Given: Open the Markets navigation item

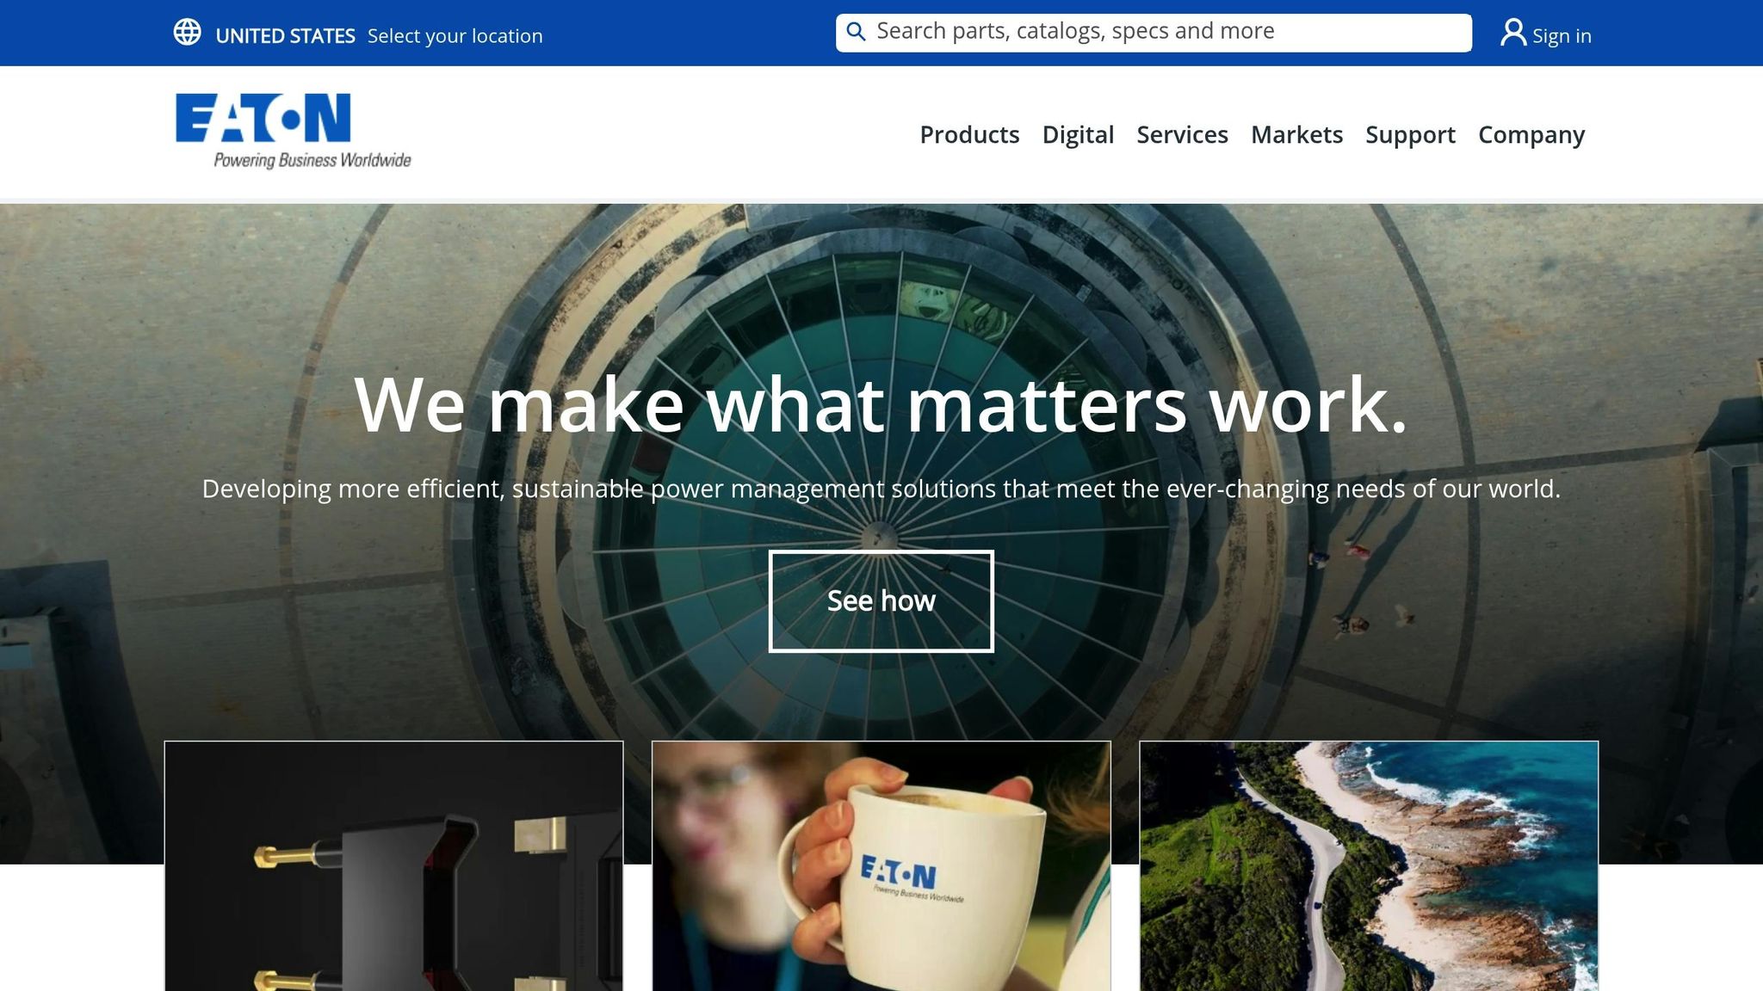Looking at the screenshot, I should [1296, 134].
